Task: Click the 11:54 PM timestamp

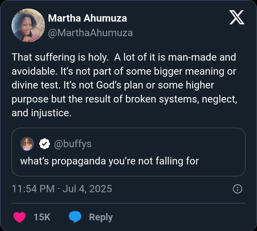Action: point(33,189)
